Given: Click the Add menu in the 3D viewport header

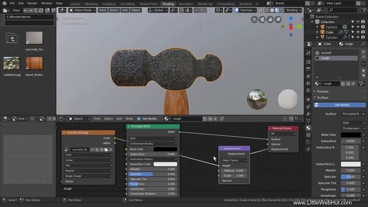Looking at the screenshot, I should (x=125, y=10).
